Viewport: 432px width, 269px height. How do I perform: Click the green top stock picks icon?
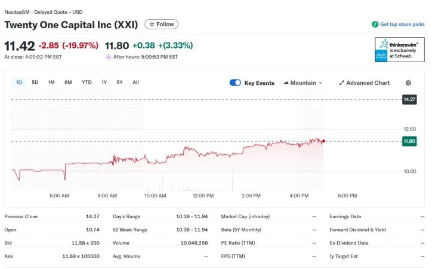pyautogui.click(x=375, y=25)
